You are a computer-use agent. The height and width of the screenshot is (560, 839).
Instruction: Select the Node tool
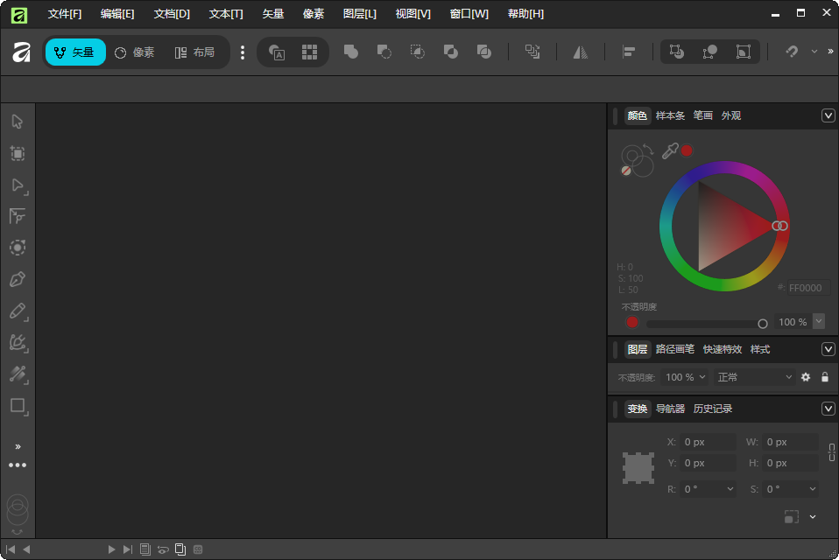18,185
